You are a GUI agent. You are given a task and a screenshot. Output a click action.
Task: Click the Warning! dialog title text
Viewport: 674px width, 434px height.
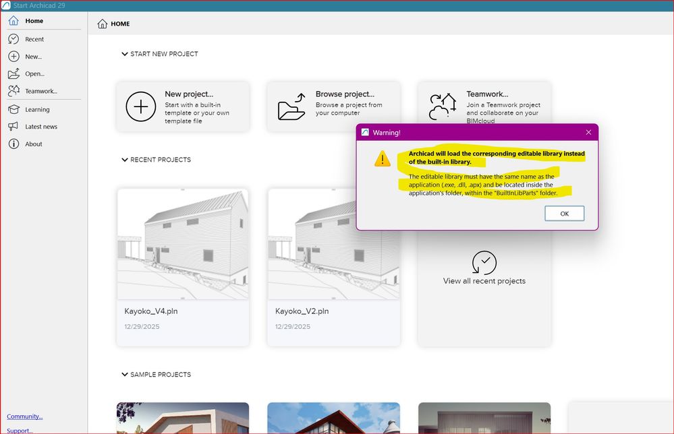pos(387,133)
